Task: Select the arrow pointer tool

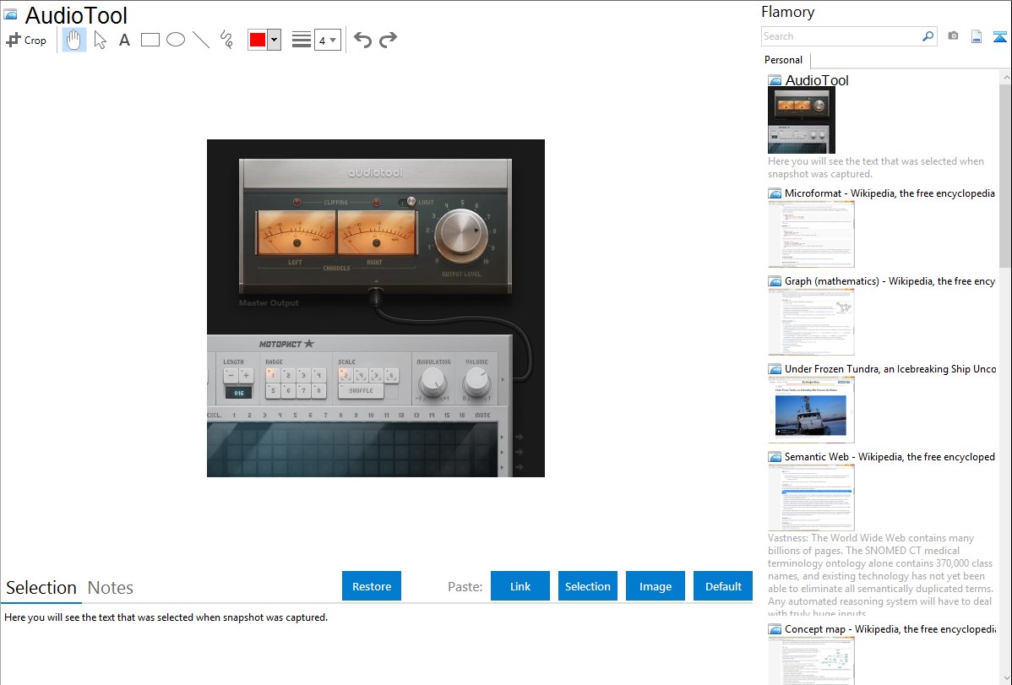Action: click(x=100, y=40)
